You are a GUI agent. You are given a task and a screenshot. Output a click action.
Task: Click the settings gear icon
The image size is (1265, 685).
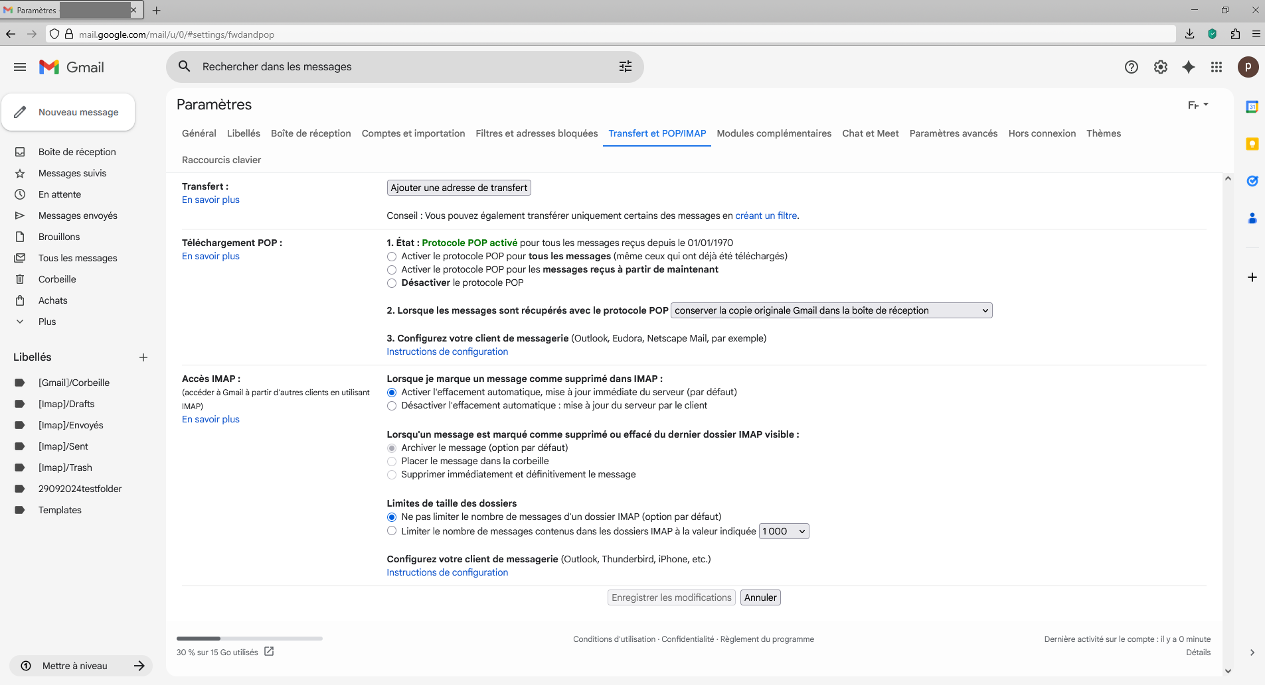1160,67
